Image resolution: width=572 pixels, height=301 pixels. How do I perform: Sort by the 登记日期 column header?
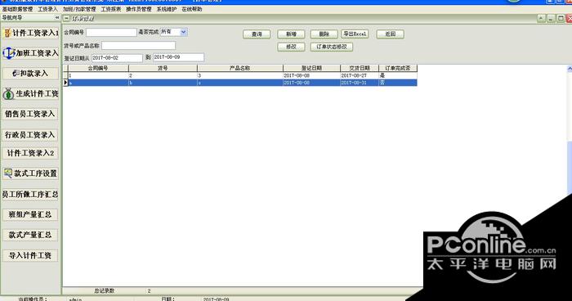[311, 69]
